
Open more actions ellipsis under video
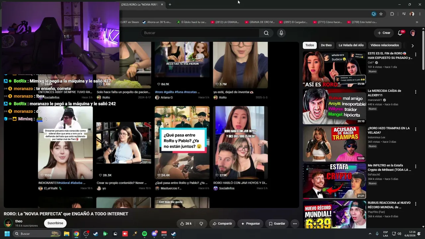[x=295, y=224]
